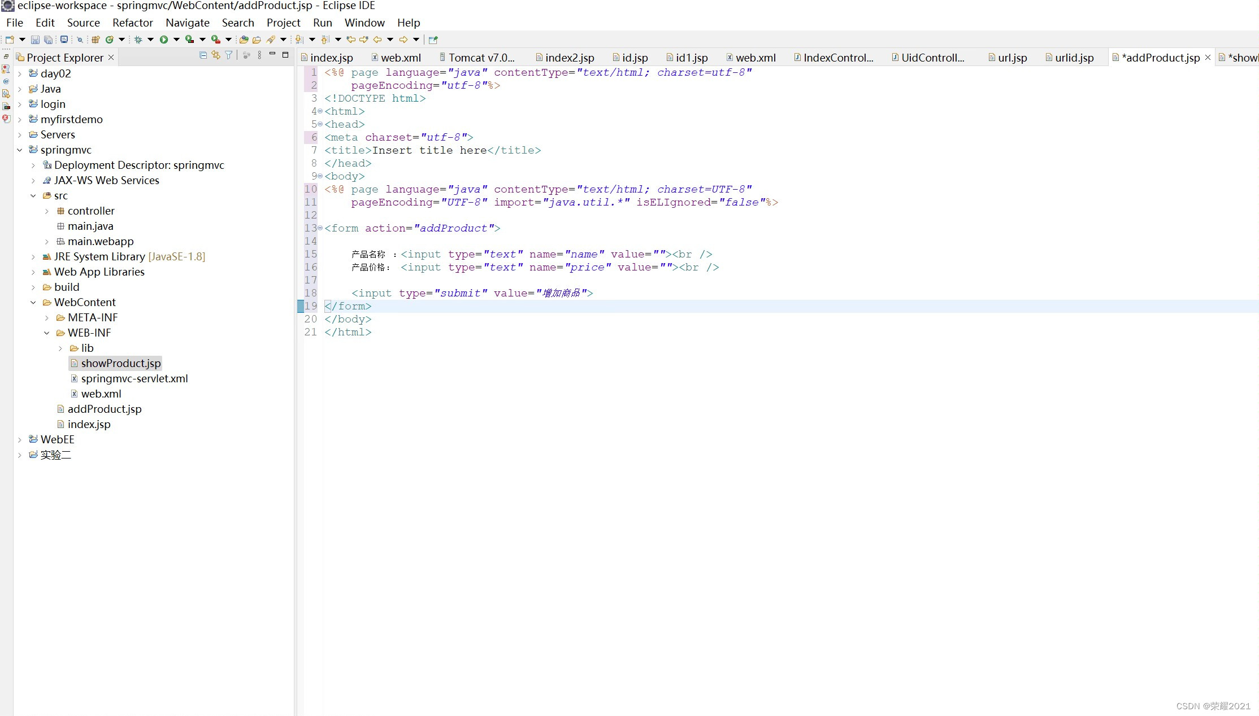Collapse the src folder node
Image resolution: width=1259 pixels, height=716 pixels.
point(33,196)
